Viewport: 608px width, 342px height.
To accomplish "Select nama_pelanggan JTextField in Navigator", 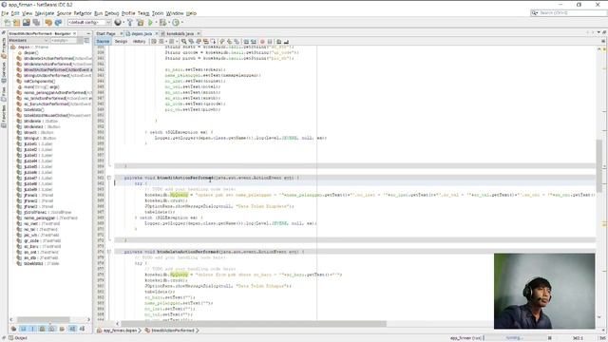I will [x=50, y=218].
